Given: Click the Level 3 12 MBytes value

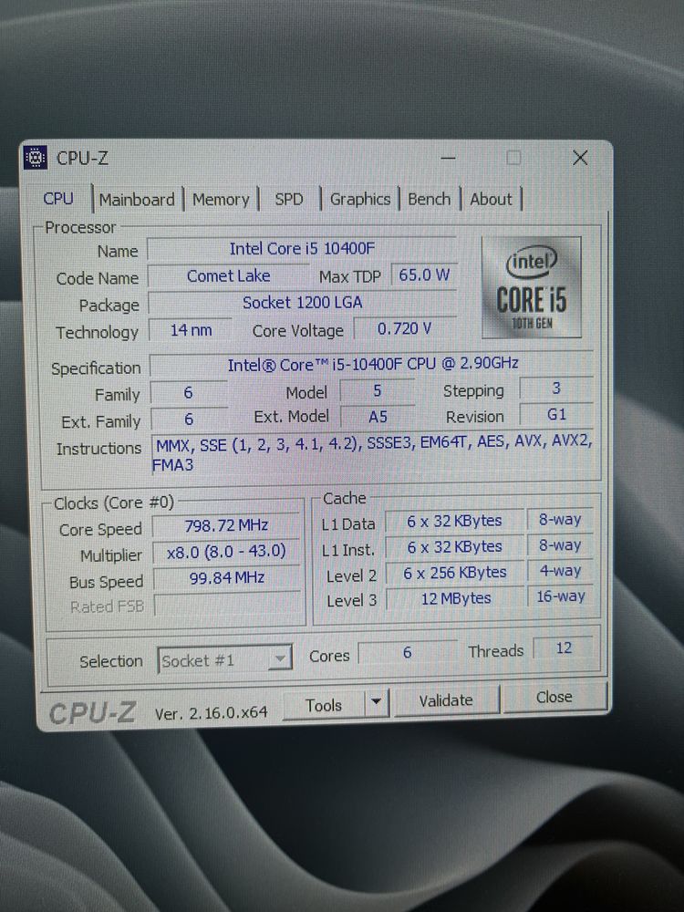Looking at the screenshot, I should (x=455, y=598).
